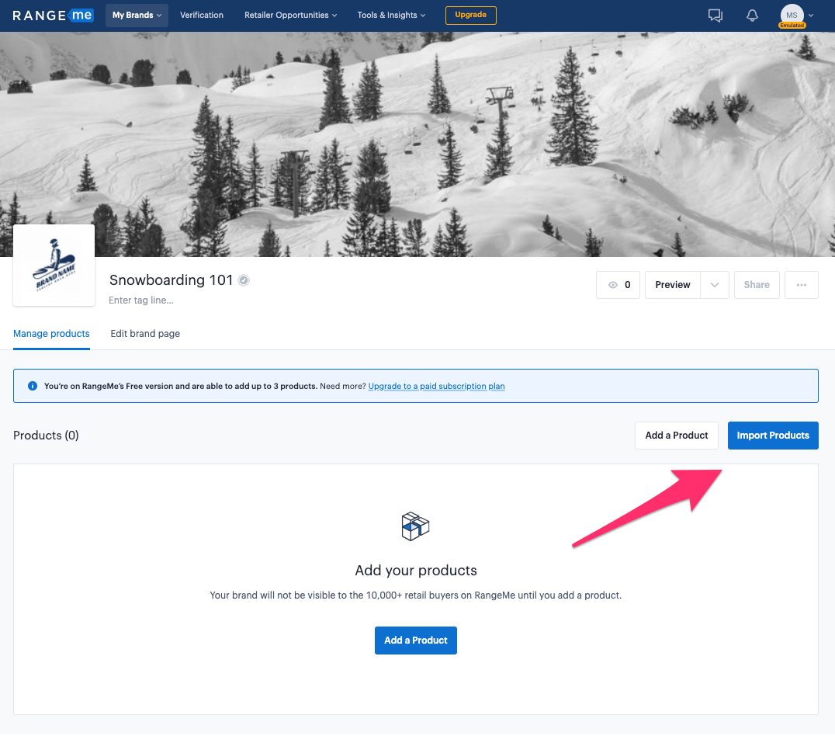Click the Enter tag line field
The image size is (835, 743).
pyautogui.click(x=141, y=300)
